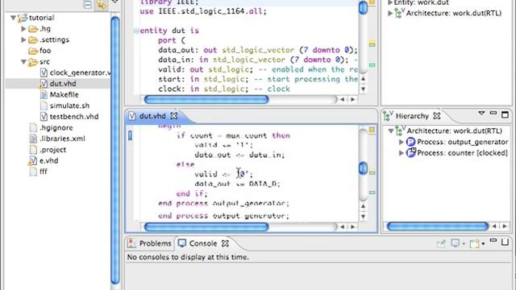Click the VHDL file icon beside e.vhd

(x=33, y=160)
